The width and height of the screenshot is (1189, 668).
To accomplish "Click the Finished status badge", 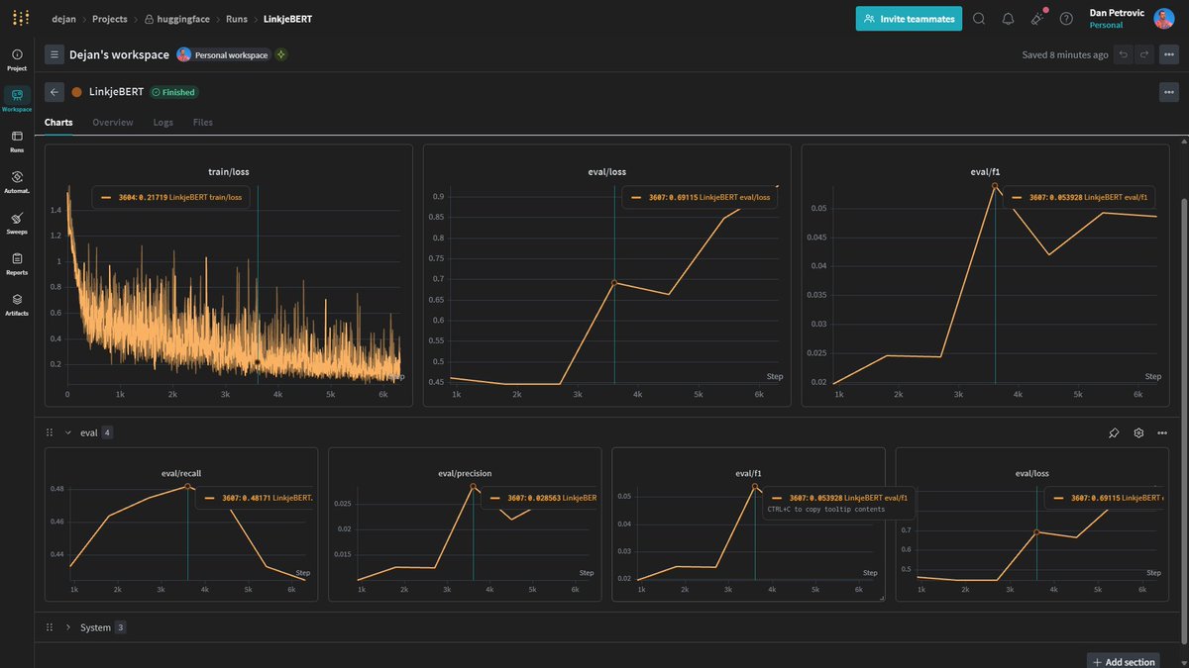I will (173, 92).
